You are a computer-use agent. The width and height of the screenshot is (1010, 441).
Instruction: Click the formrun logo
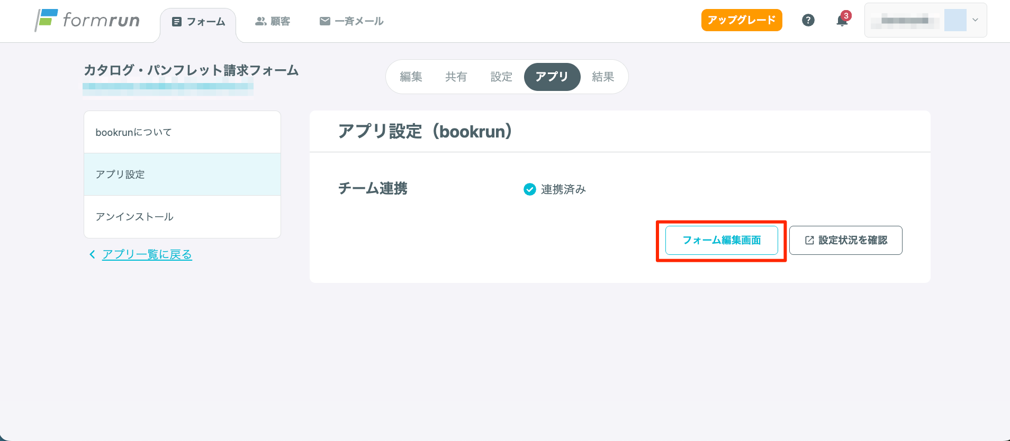(x=87, y=20)
